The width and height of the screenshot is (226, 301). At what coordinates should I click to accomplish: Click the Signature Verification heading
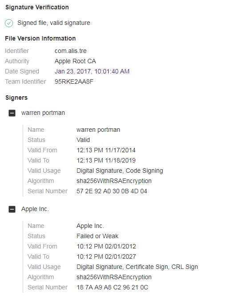(x=37, y=7)
